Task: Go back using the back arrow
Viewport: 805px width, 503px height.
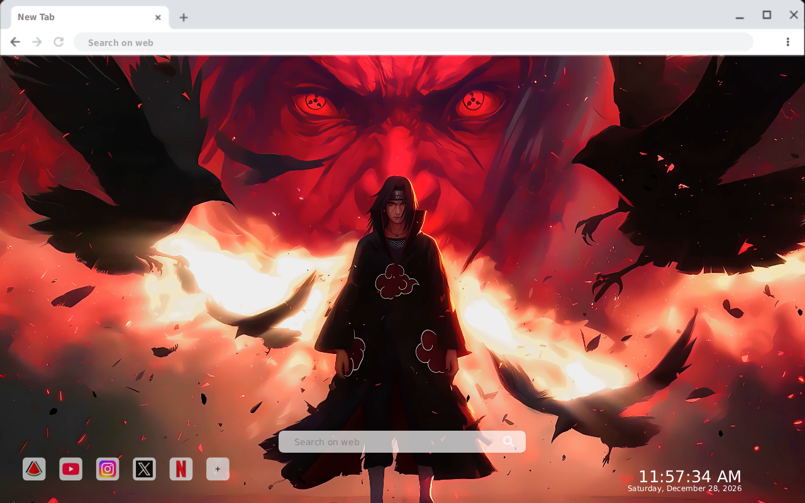Action: (x=15, y=42)
